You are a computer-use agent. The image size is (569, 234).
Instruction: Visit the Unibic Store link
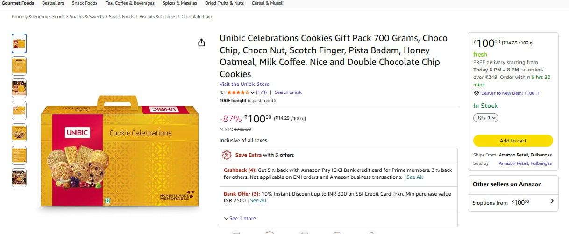(244, 85)
